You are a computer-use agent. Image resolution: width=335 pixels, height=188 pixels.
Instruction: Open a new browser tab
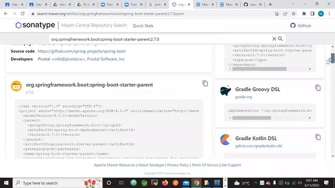(270, 5)
